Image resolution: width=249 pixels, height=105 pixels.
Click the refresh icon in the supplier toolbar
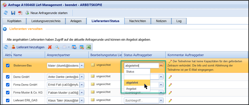coord(6,47)
